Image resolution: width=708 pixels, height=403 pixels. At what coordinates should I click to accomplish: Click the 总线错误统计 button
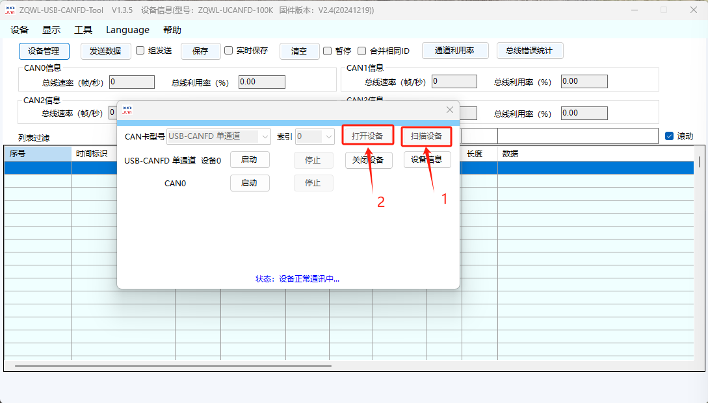pos(529,51)
